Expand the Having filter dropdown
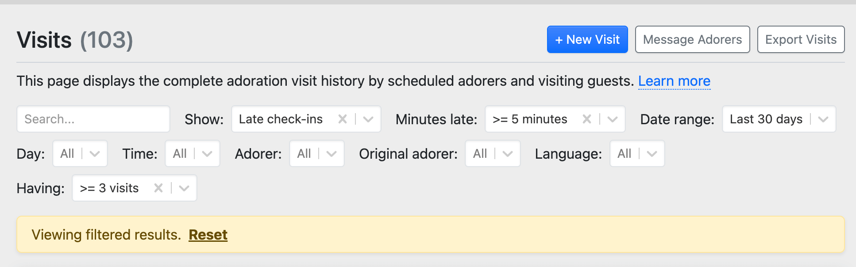The height and width of the screenshot is (267, 856). [x=184, y=188]
